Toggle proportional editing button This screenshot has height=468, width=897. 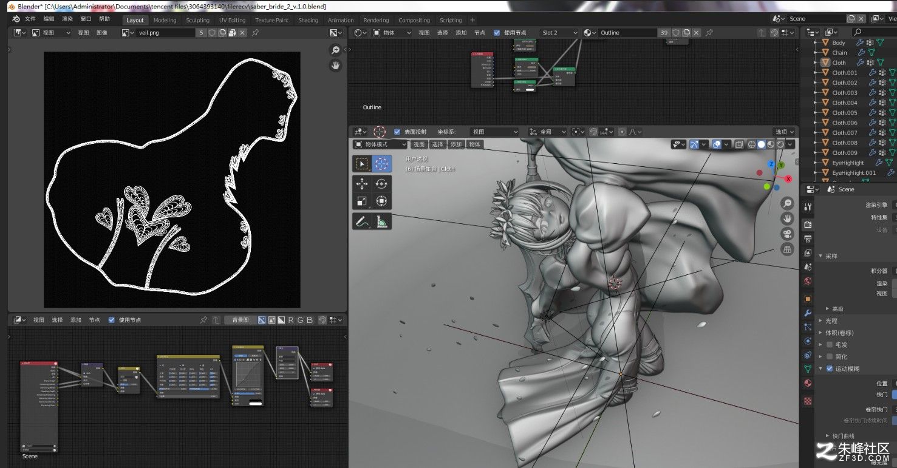(622, 132)
